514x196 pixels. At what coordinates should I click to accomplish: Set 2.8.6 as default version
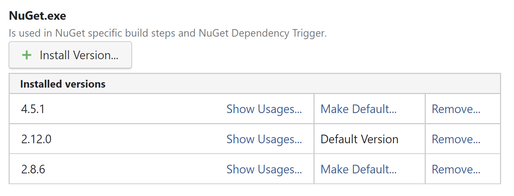(x=358, y=169)
